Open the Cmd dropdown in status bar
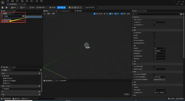Screen dimensions: 185x101 (25, 99)
